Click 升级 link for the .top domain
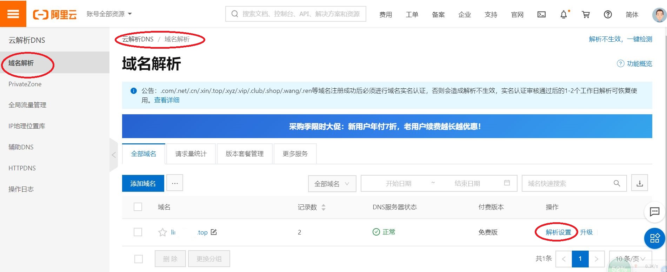This screenshot has height=272, width=667. point(586,232)
